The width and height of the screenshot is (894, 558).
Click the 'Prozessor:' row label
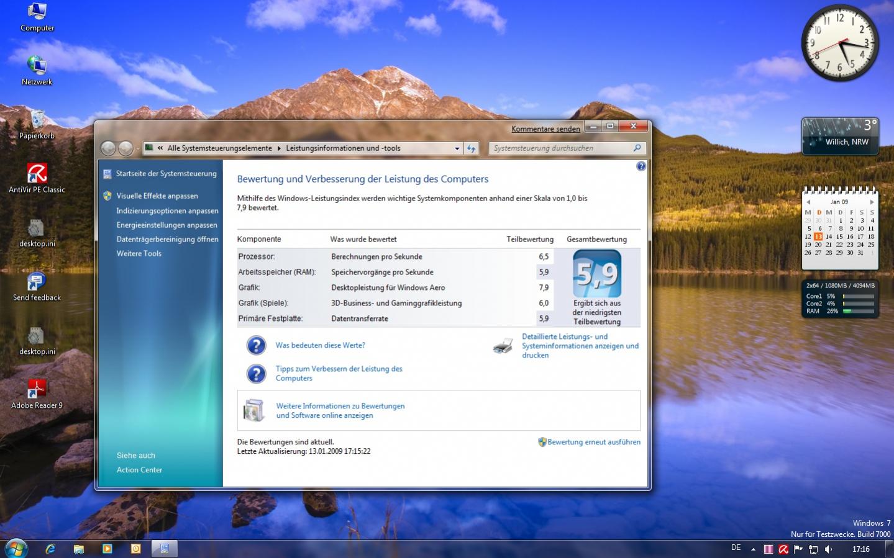coord(256,256)
